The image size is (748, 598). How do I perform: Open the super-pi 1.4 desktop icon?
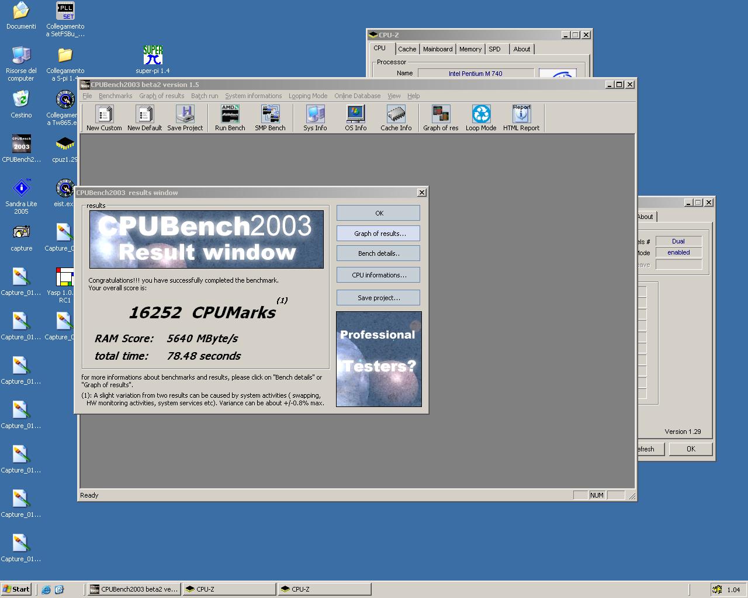153,60
